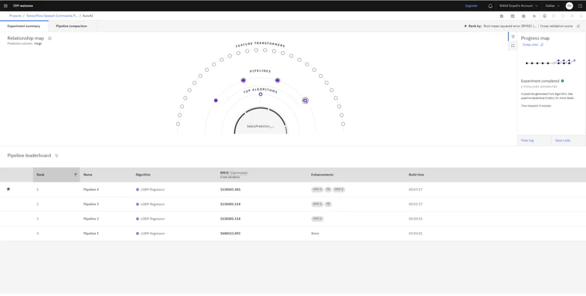Open the experiment information icon

click(544, 16)
